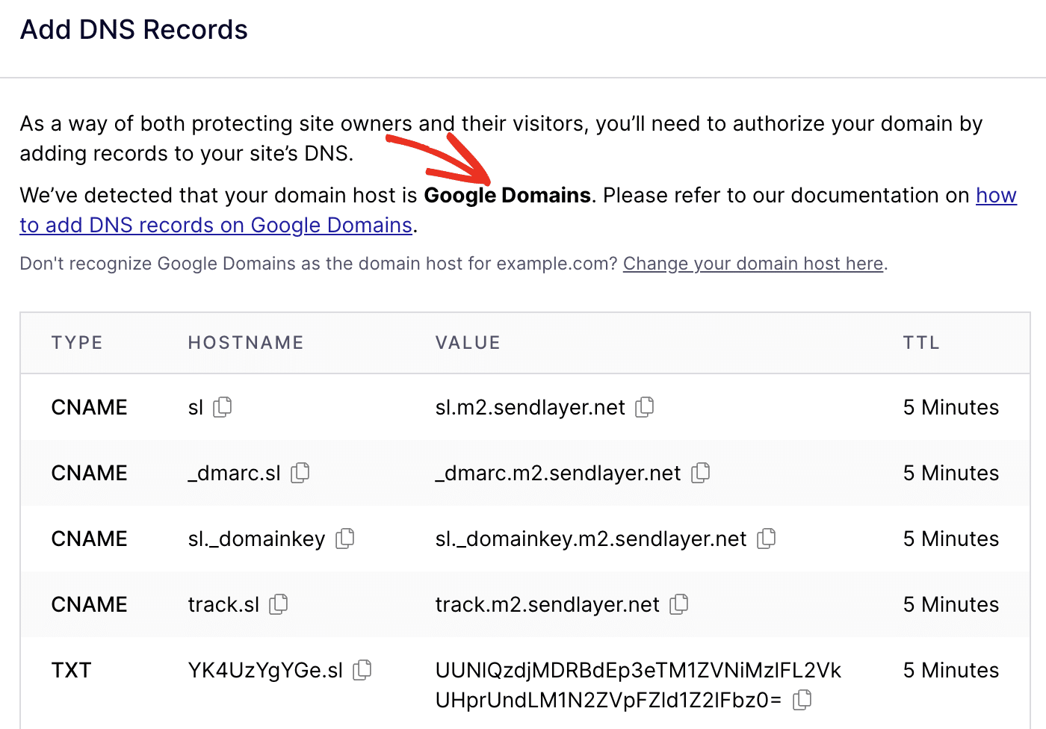The width and height of the screenshot is (1046, 729).
Task: Copy the _dmarc.sl hostname
Action: click(x=300, y=473)
